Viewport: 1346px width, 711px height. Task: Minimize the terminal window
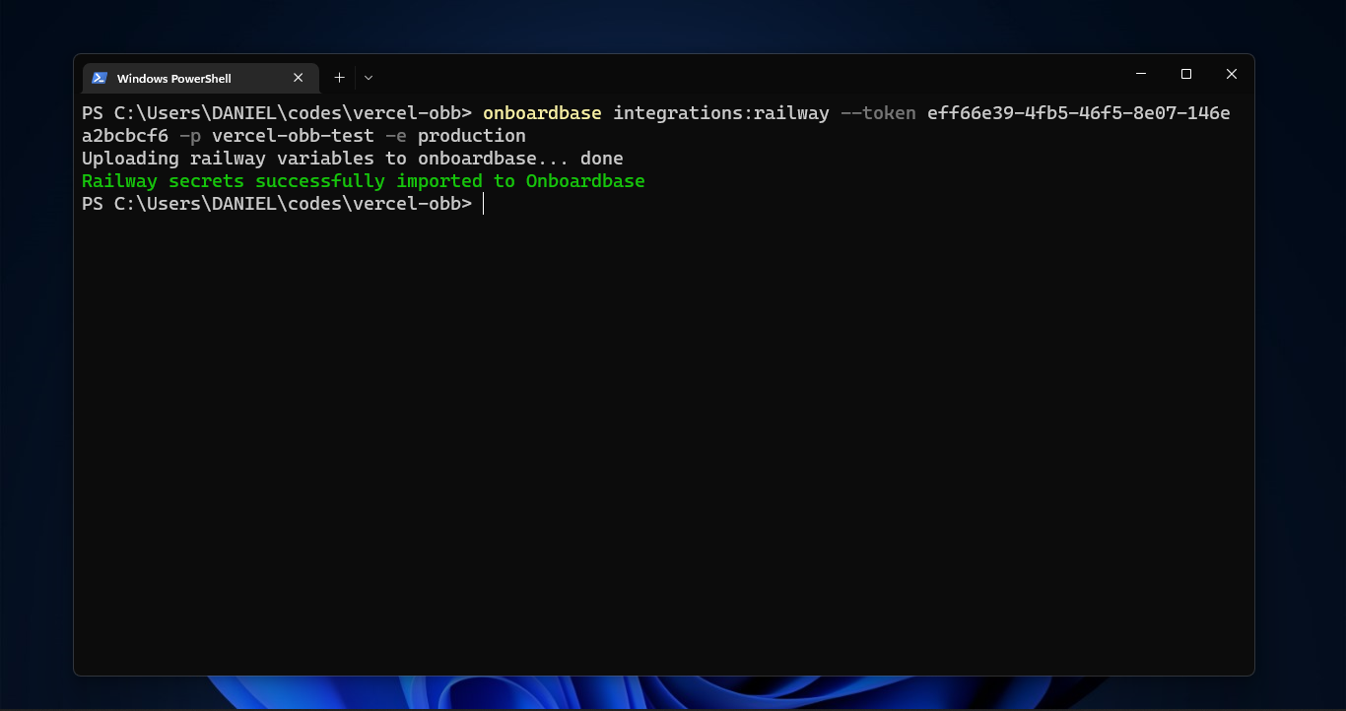[x=1141, y=74]
